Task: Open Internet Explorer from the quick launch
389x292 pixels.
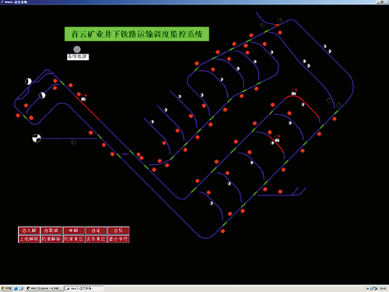Action: [16, 288]
